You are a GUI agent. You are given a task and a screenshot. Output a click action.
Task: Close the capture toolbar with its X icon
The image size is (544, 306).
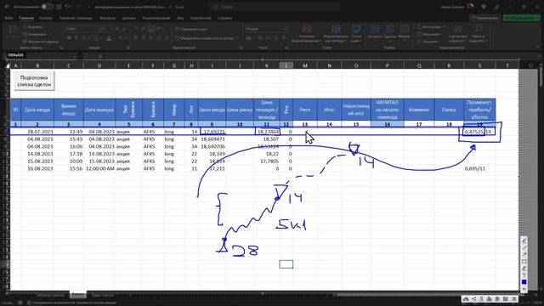[514, 298]
